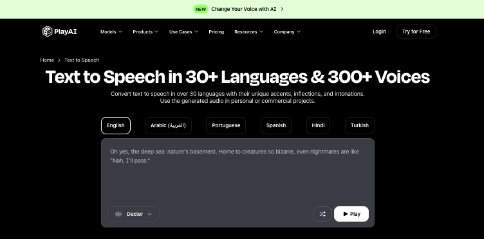
Task: Expand the Use Cases menu
Action: pos(183,31)
